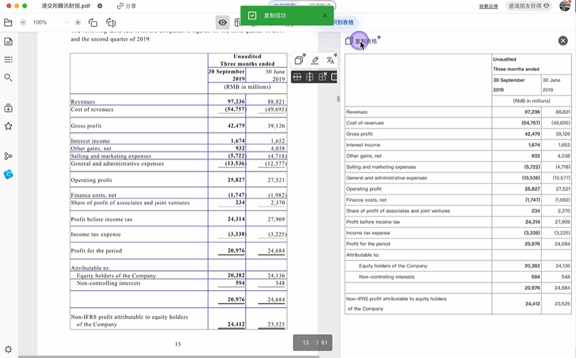
Task: Click 'Revenues' in the PDF page table
Action: [83, 101]
